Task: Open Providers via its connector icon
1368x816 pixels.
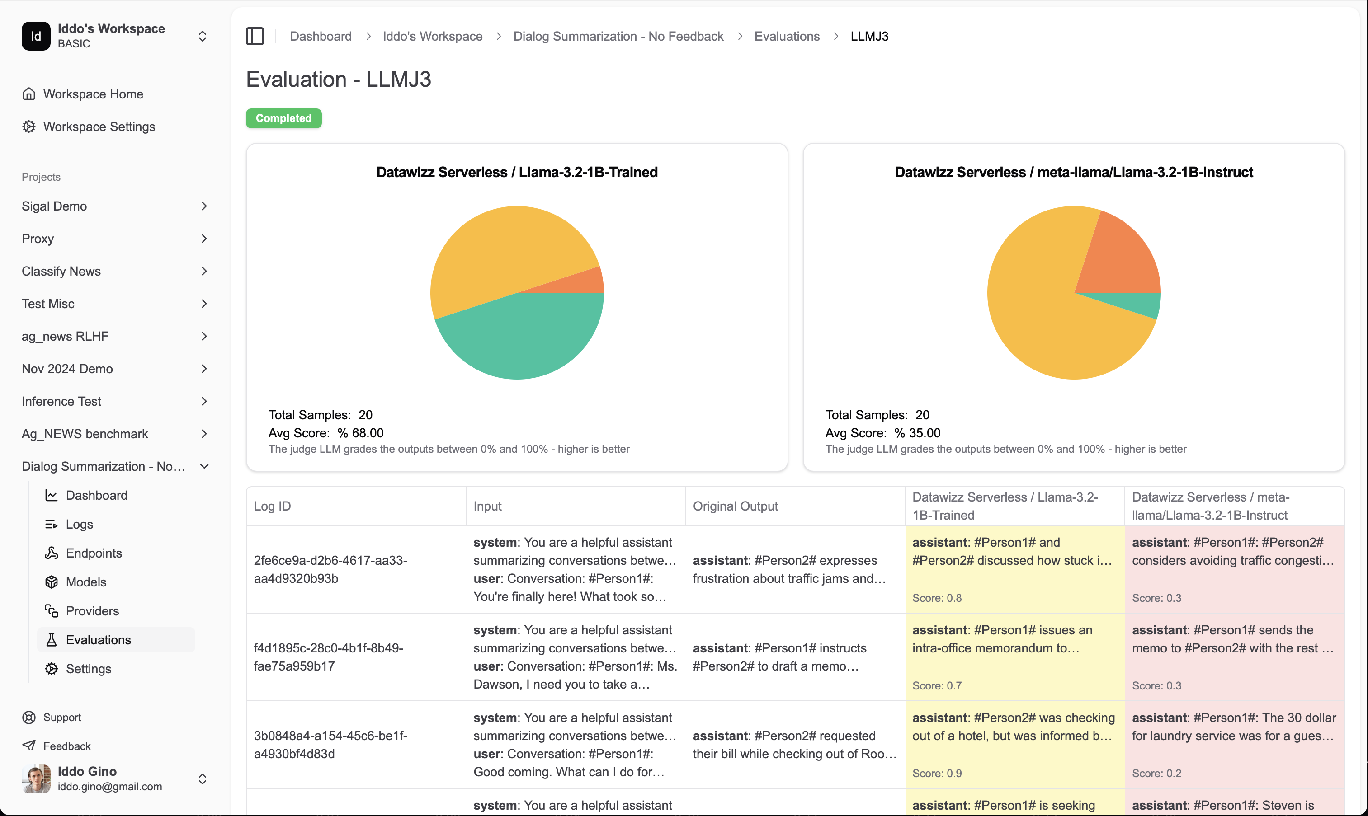Action: click(x=52, y=610)
